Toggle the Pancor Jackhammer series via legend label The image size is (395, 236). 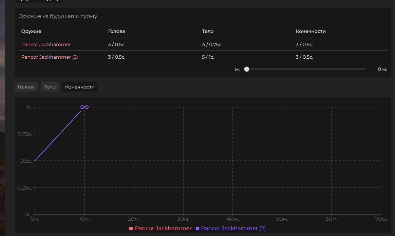click(x=163, y=229)
